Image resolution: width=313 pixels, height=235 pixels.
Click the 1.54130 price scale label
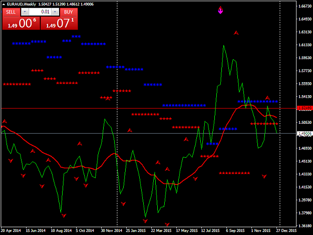pos(305,97)
